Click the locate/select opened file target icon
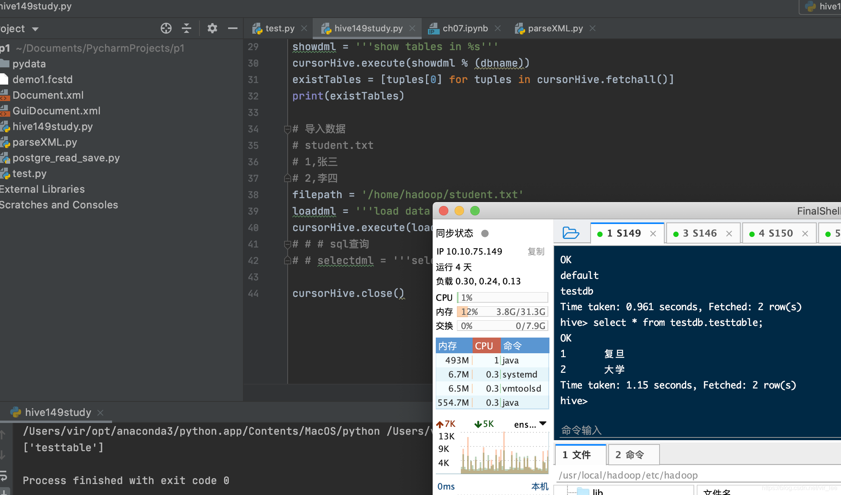This screenshot has width=841, height=495. click(x=166, y=28)
